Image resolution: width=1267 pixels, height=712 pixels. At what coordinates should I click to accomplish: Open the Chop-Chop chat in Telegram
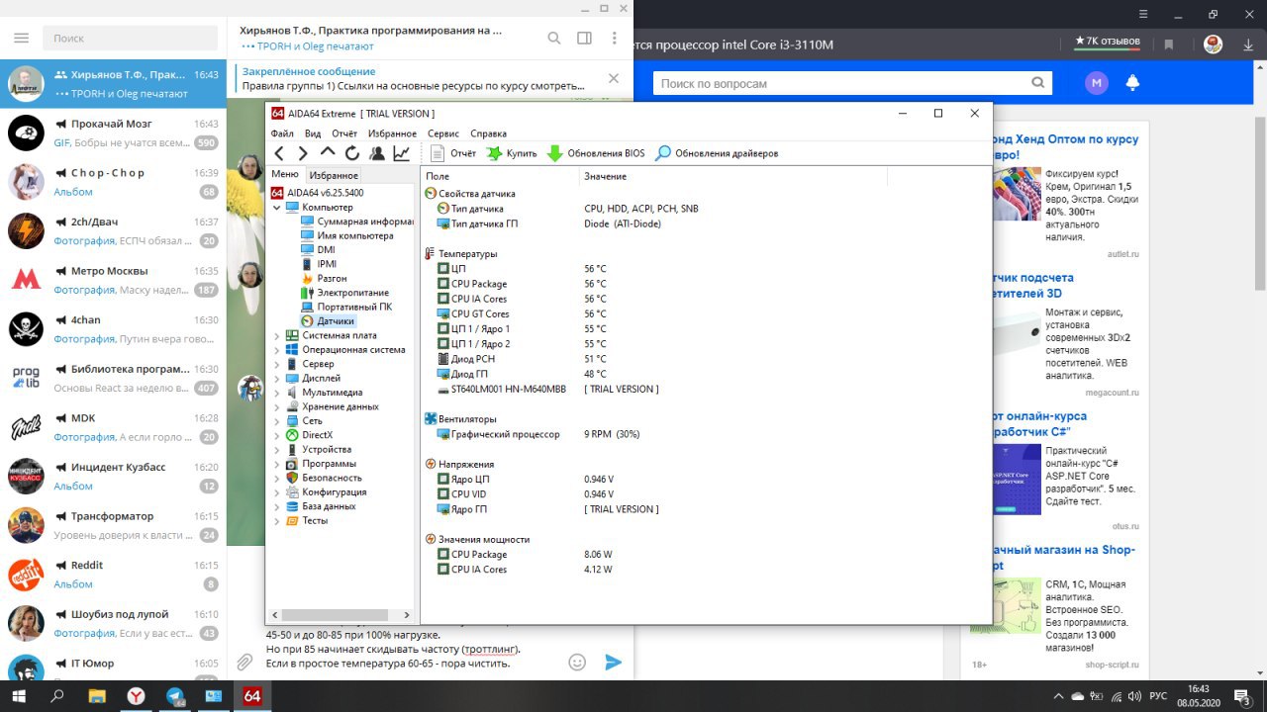[x=113, y=182]
